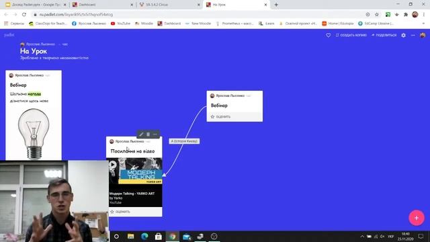The width and height of the screenshot is (430, 242).
Task: Open Chrome from taskbar
Action: (173, 236)
